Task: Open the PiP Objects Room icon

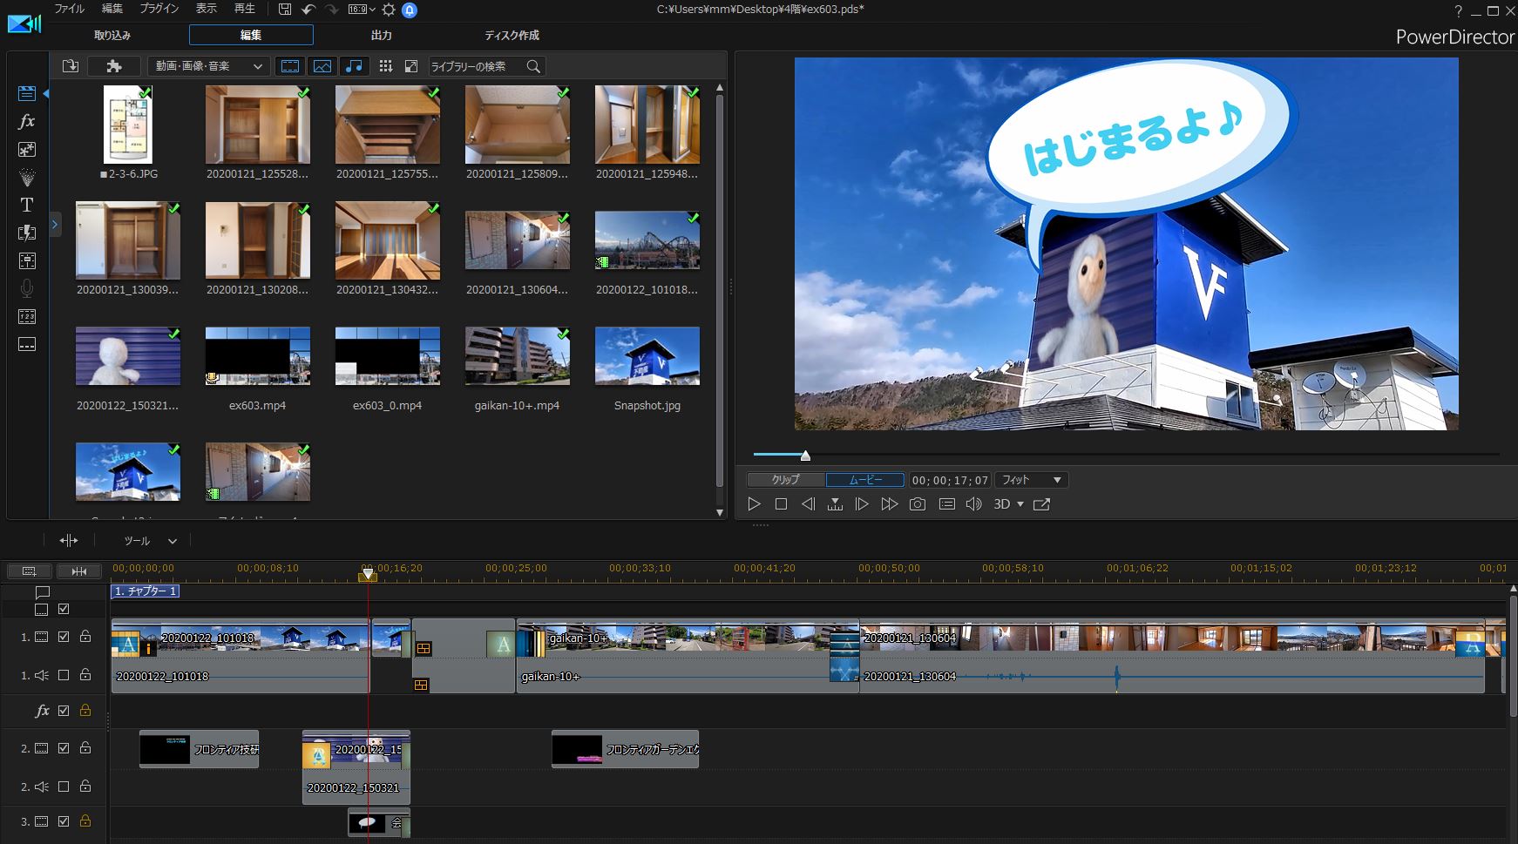Action: 27,149
